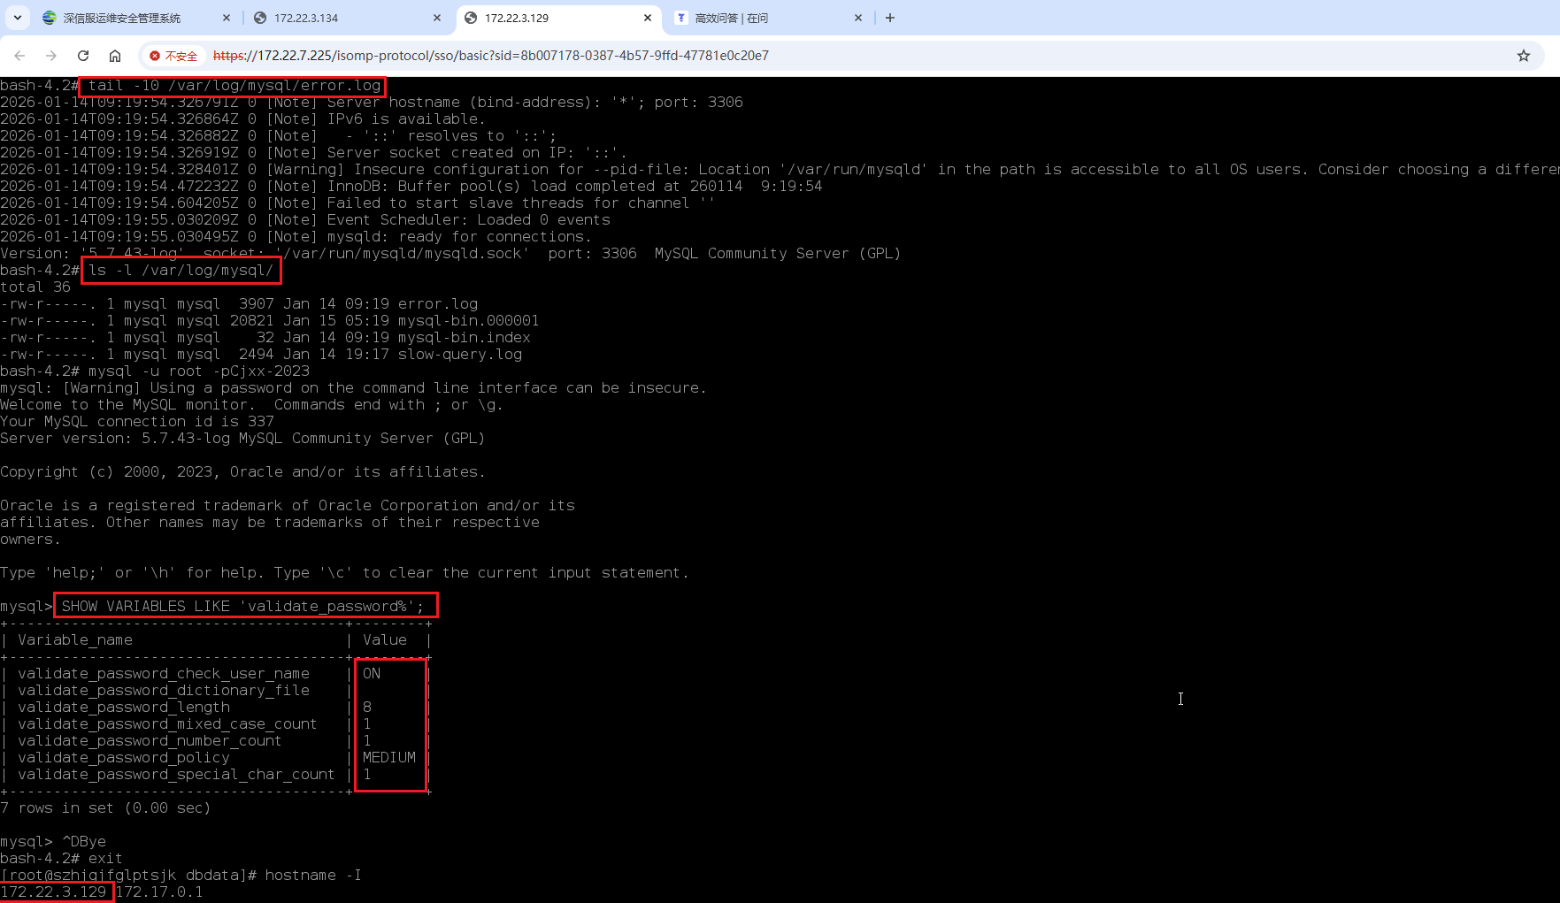Bookmark this page with the star icon
Viewport: 1560px width, 903px height.
tap(1523, 56)
